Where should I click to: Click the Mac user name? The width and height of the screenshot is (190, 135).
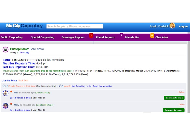click(16, 93)
